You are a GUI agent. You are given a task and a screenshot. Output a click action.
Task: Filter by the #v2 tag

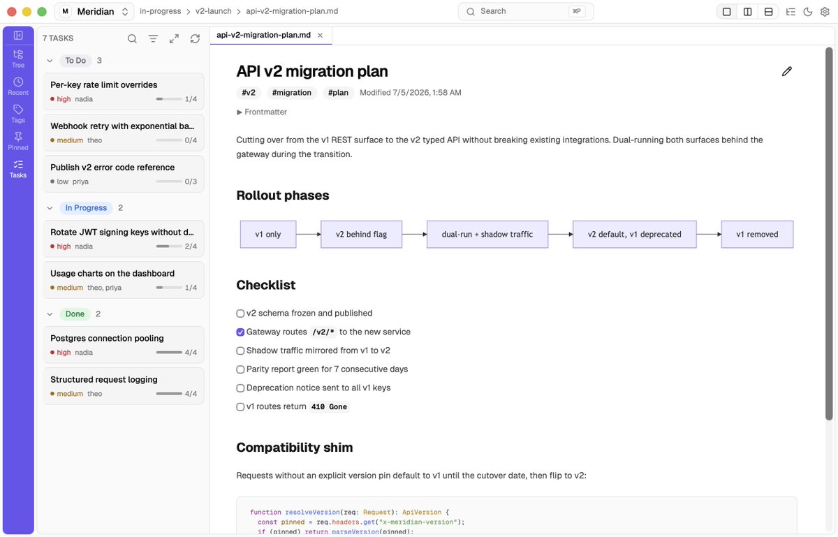click(249, 93)
